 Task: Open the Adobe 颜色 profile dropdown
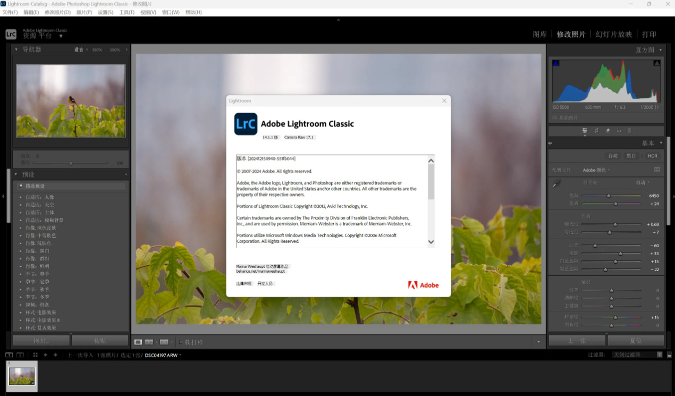point(596,170)
